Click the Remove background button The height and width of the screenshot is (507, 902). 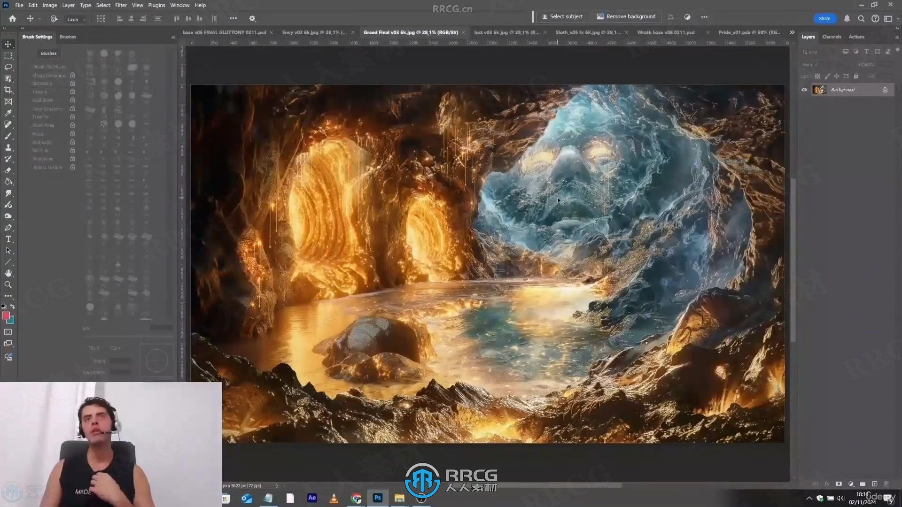[x=626, y=16]
